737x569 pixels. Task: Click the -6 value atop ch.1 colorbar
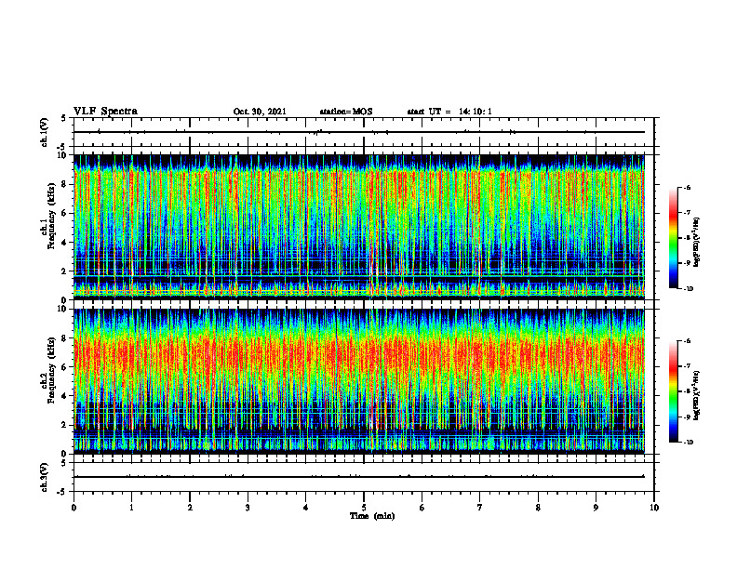pos(688,187)
